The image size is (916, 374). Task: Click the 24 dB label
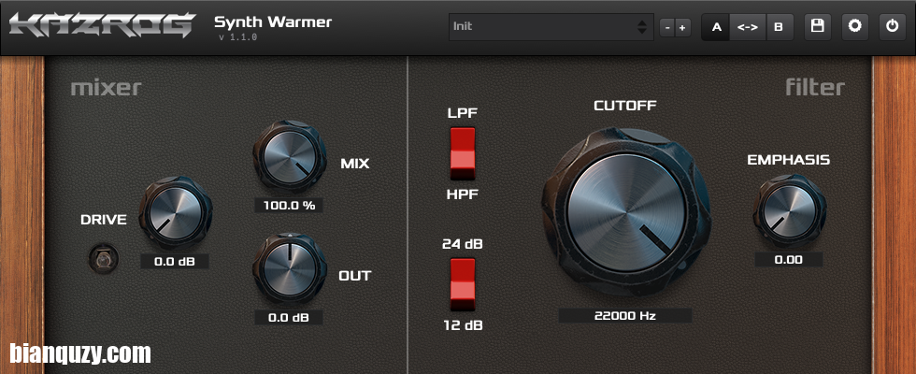click(x=463, y=244)
